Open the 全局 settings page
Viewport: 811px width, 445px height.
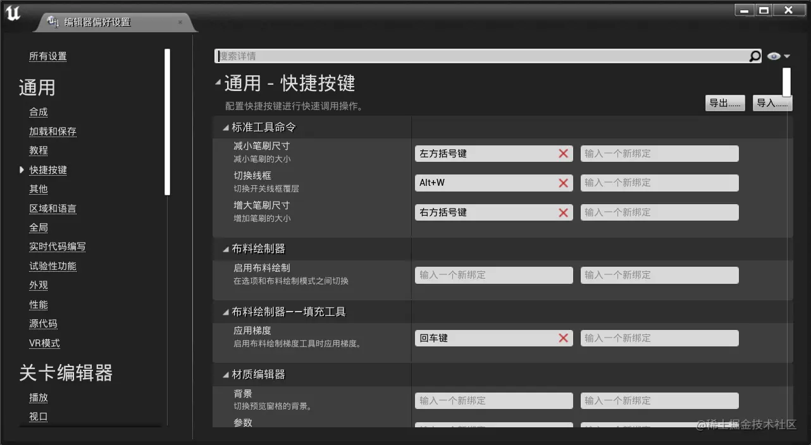pos(38,228)
